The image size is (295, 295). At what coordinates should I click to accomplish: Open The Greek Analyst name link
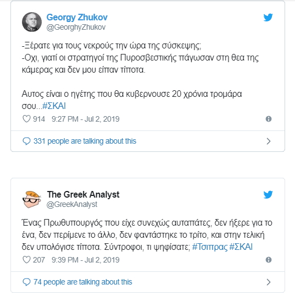[83, 194]
